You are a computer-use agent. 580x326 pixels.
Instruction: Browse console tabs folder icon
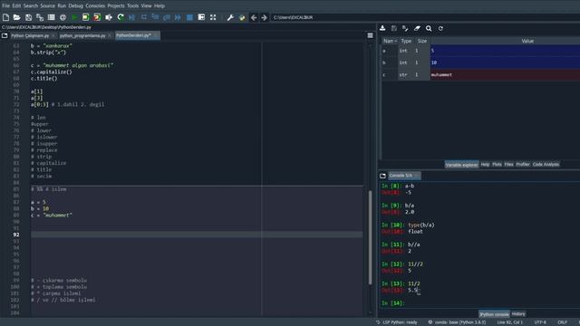tap(382, 176)
